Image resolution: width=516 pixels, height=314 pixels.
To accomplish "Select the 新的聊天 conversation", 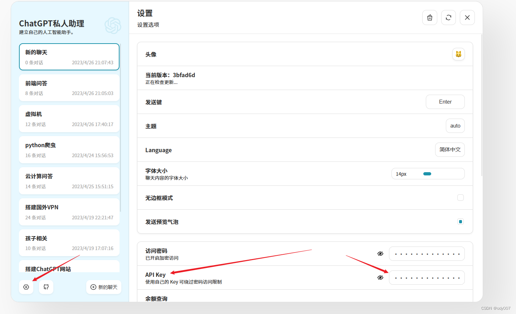I will coord(69,57).
